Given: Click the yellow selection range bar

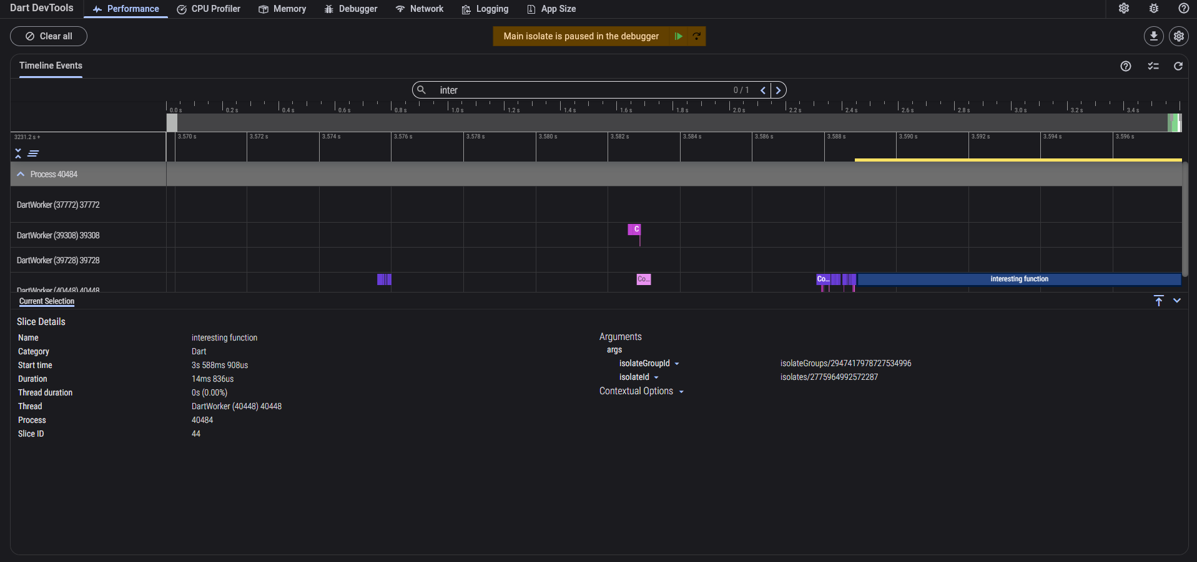Looking at the screenshot, I should click(1018, 160).
